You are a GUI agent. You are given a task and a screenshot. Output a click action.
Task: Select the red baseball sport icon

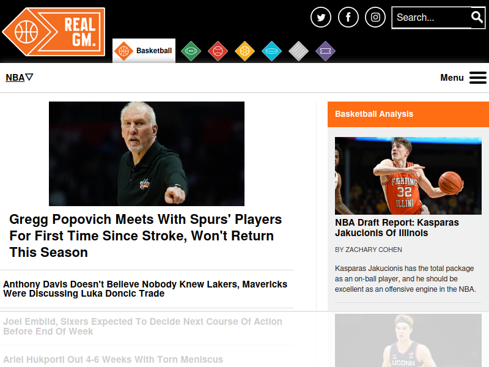pos(218,51)
